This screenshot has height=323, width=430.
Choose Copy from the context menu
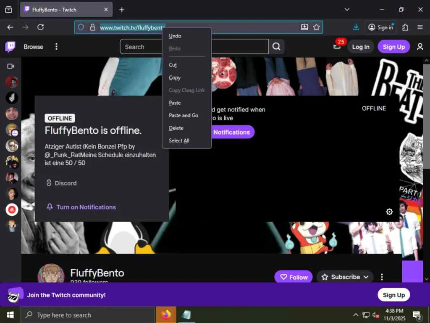pyautogui.click(x=187, y=77)
